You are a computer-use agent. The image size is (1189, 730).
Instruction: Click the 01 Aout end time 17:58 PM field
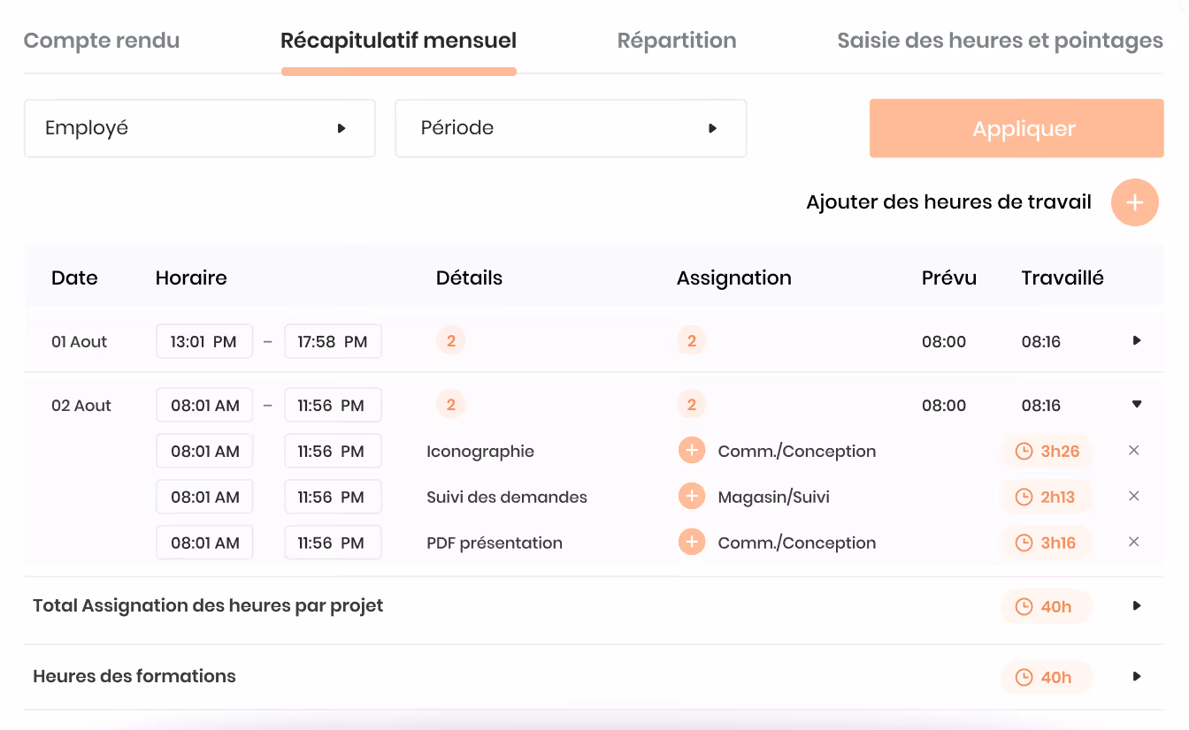click(333, 342)
